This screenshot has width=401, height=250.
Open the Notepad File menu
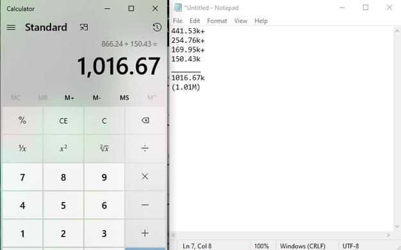coord(177,20)
